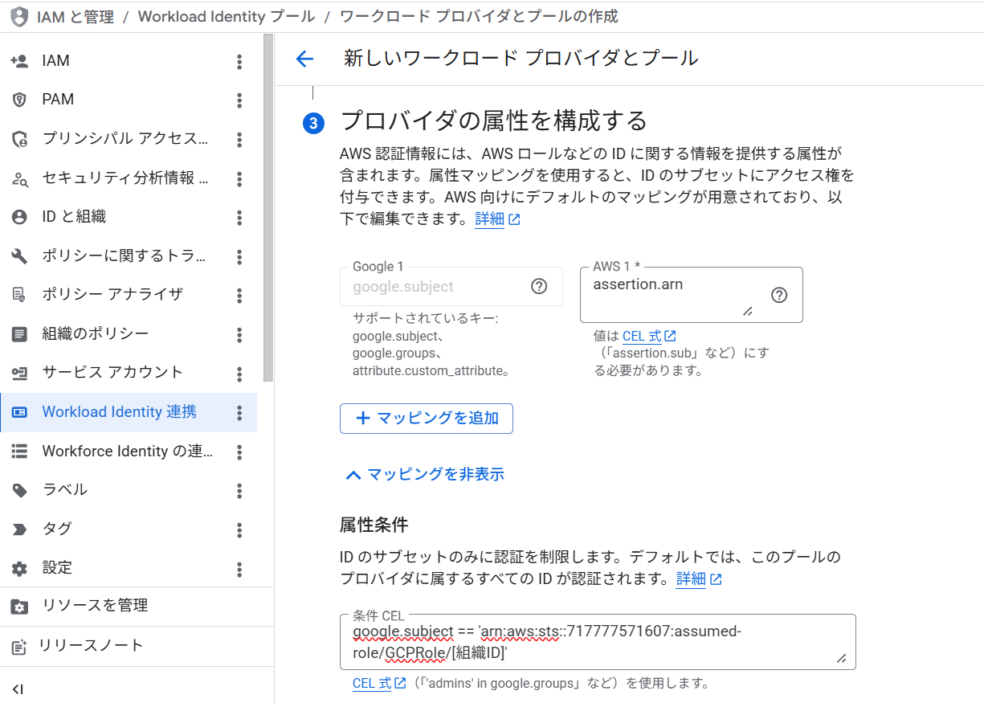Click the マッピングを追加 button

427,419
